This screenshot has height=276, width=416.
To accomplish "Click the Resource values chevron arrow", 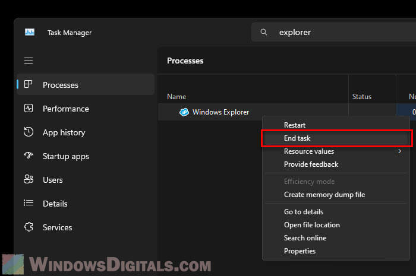I will pyautogui.click(x=399, y=151).
